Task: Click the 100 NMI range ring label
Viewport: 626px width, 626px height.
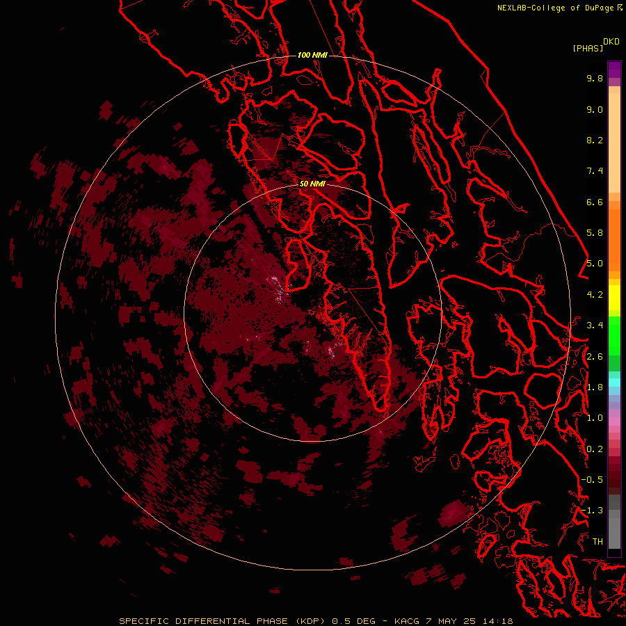Action: tap(312, 55)
